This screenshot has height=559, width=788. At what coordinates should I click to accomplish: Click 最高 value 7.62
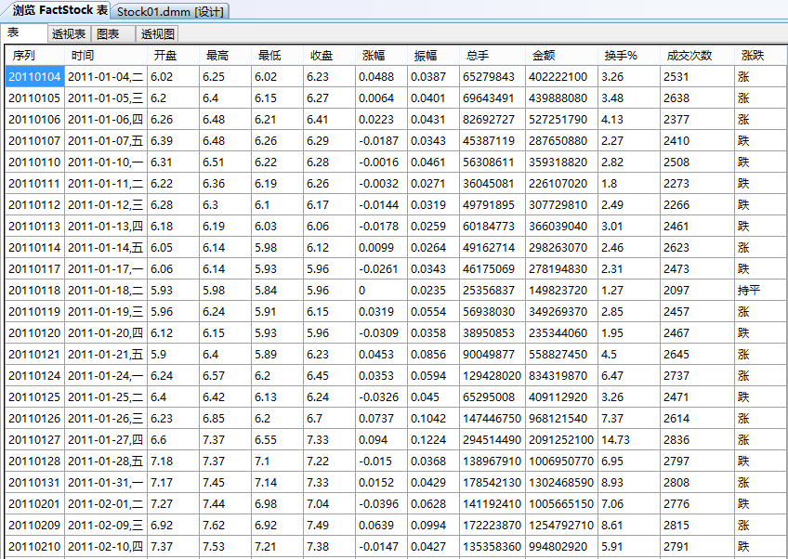pyautogui.click(x=226, y=526)
